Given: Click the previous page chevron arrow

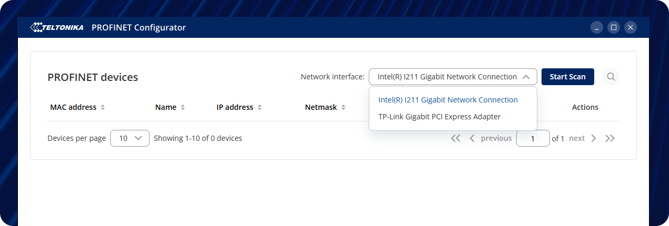Looking at the screenshot, I should [472, 138].
